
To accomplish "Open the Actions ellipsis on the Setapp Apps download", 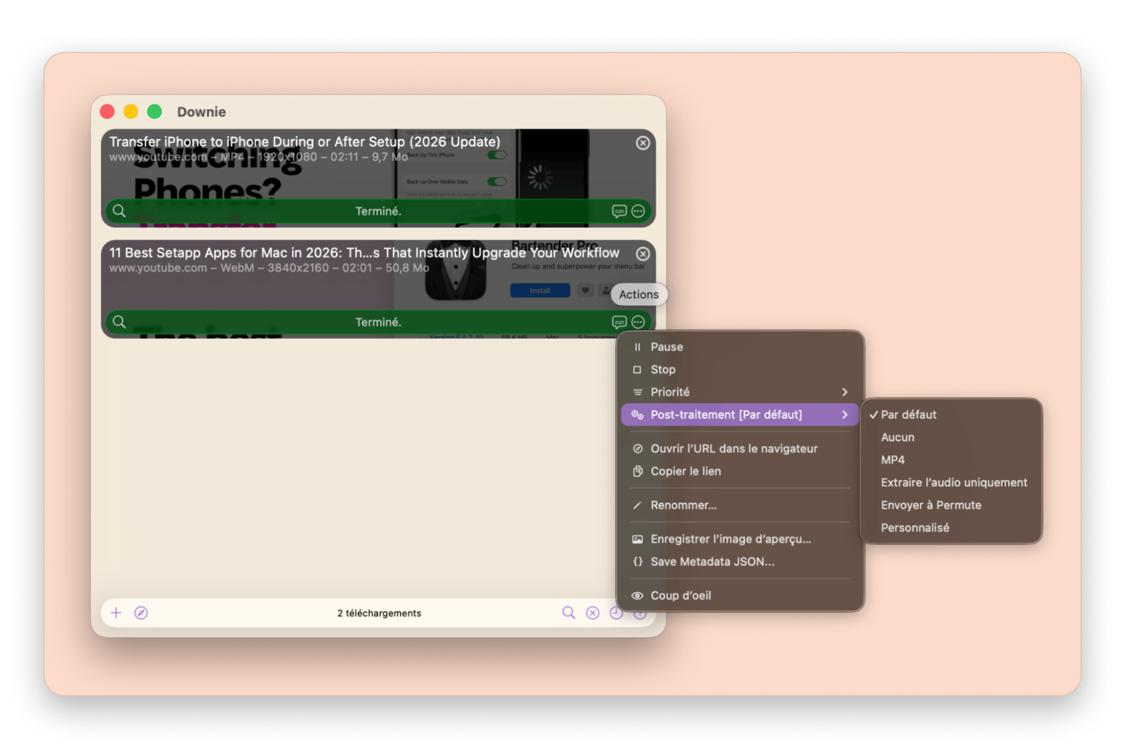I will [x=638, y=322].
